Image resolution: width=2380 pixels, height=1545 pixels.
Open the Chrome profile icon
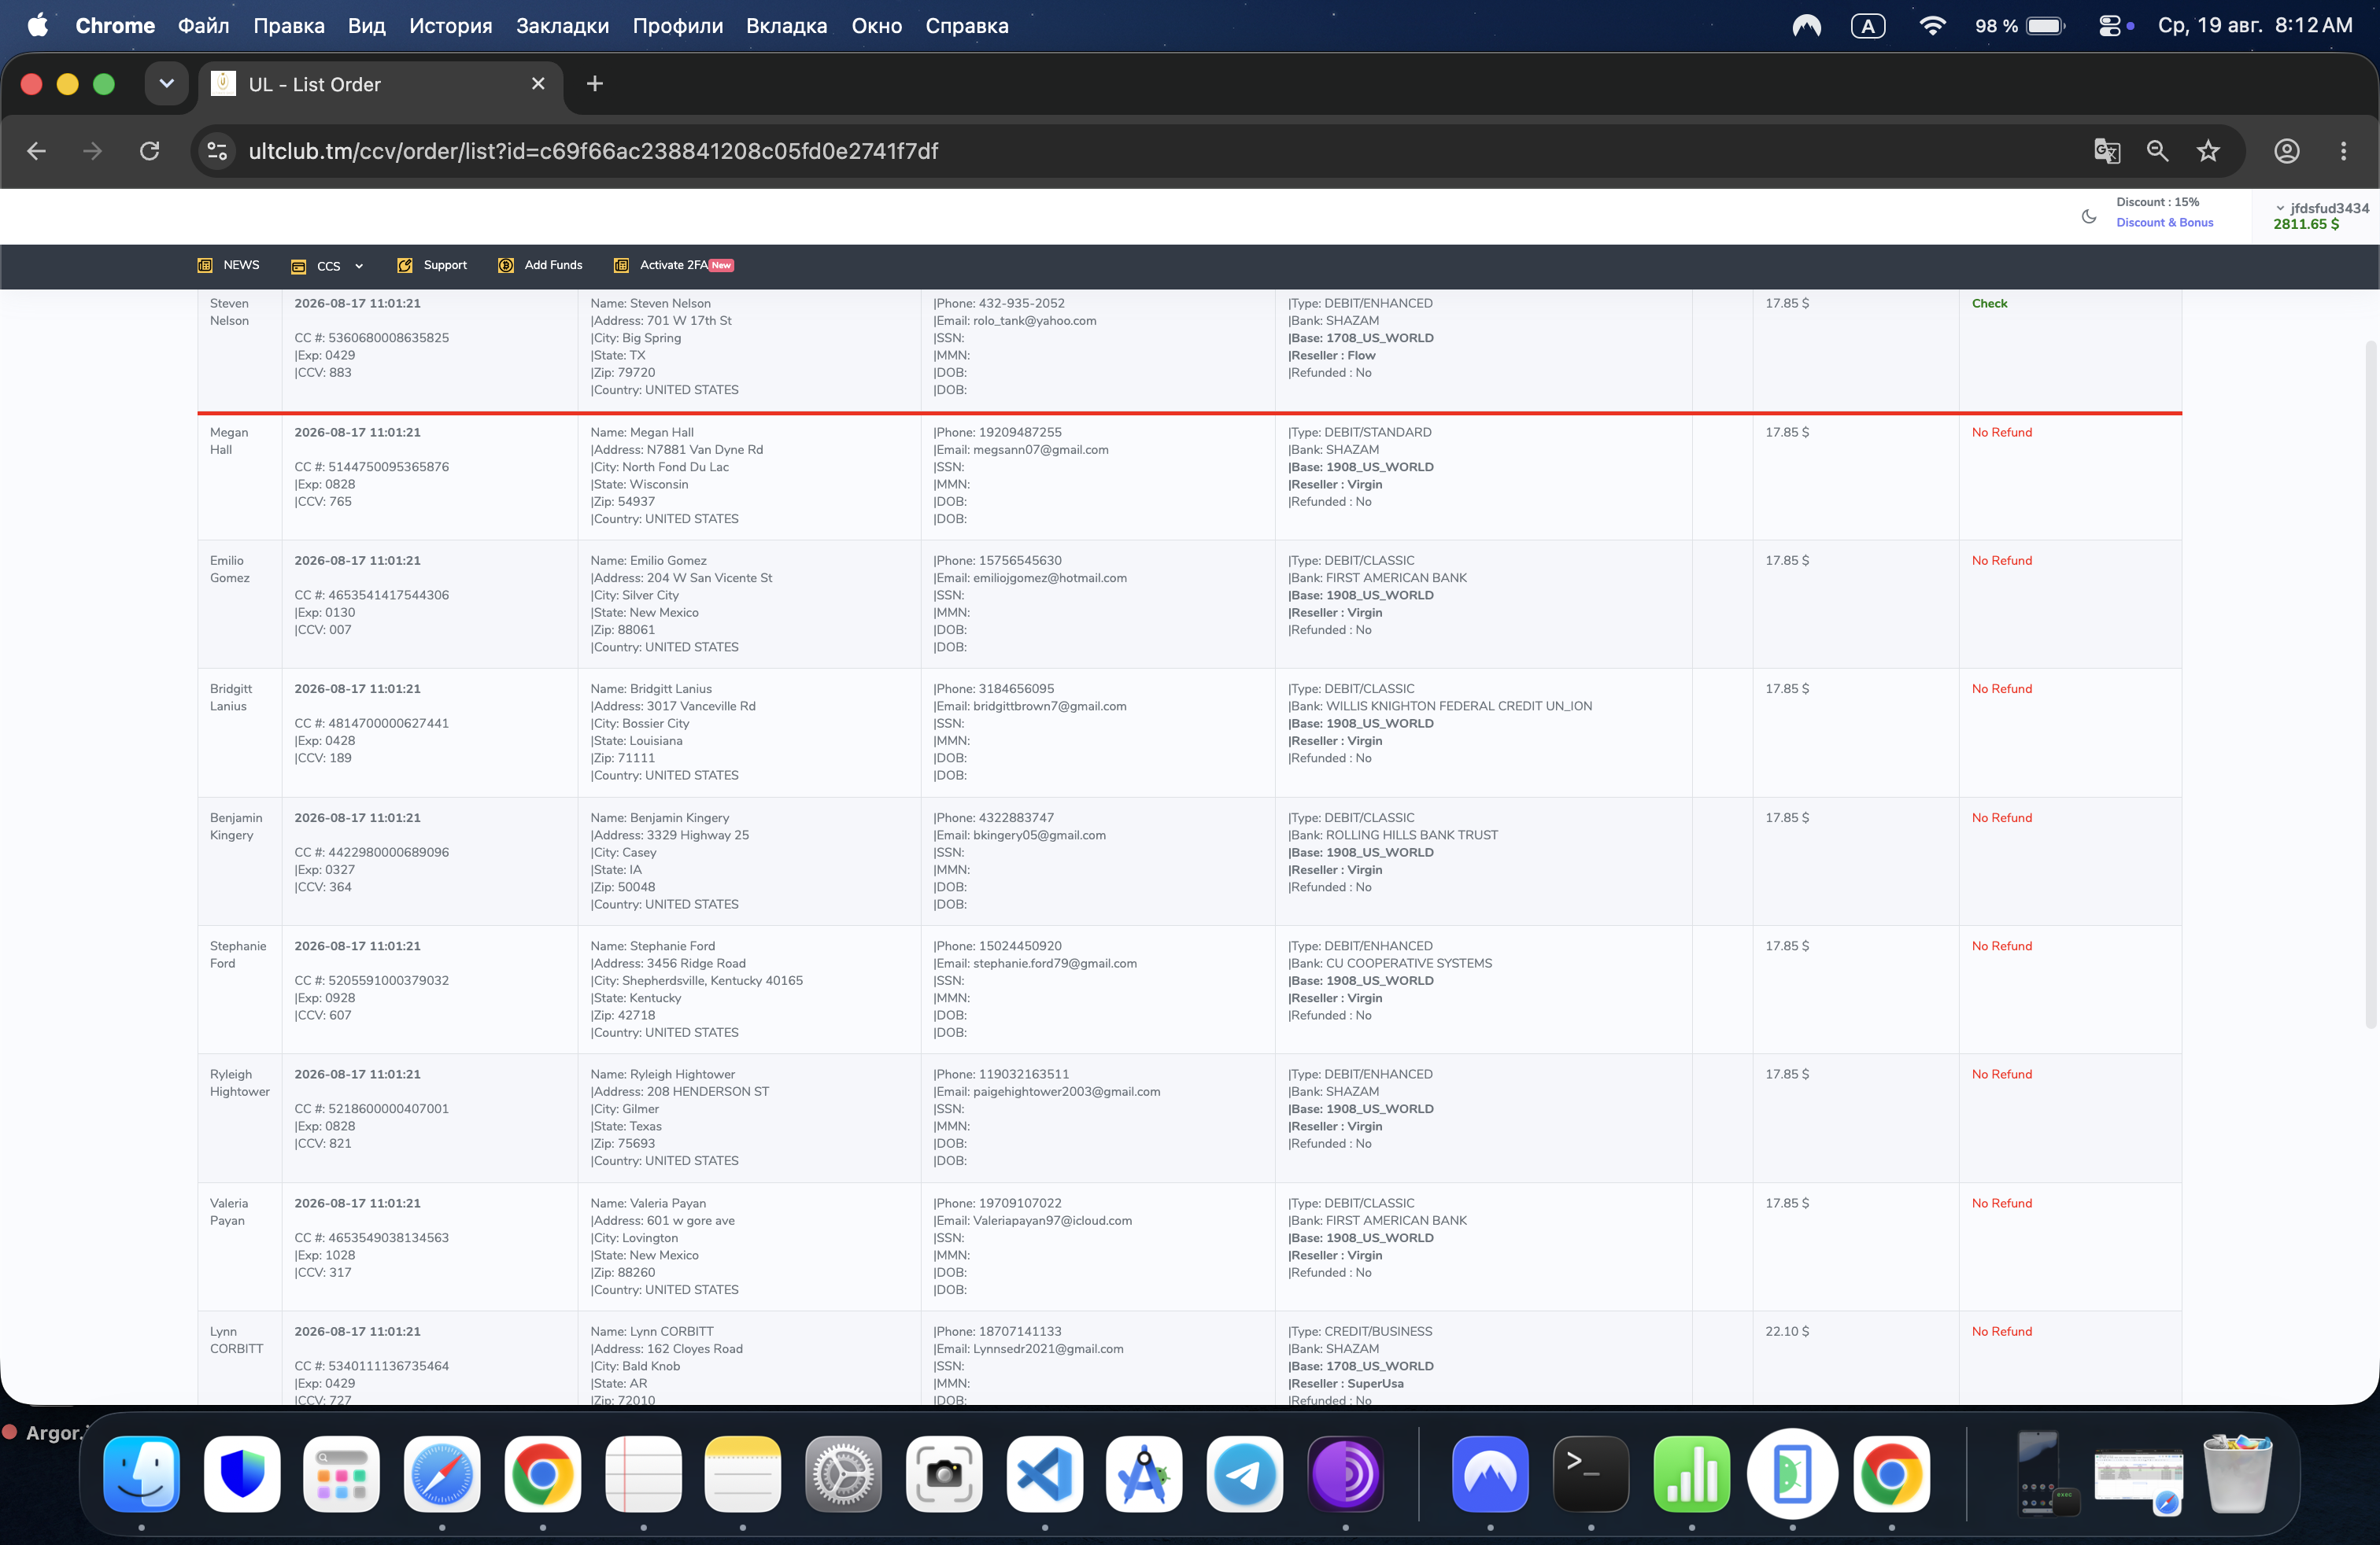point(2287,151)
